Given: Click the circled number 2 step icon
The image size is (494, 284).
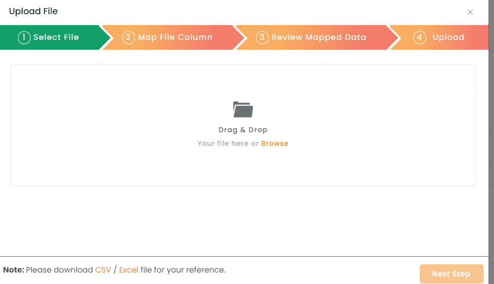Looking at the screenshot, I should pyautogui.click(x=128, y=38).
